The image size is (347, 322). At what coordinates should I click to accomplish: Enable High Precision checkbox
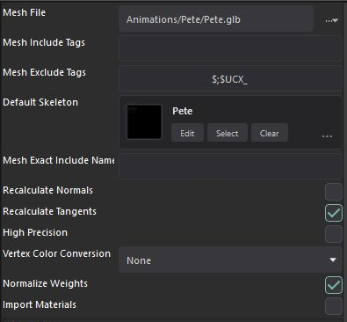click(334, 234)
